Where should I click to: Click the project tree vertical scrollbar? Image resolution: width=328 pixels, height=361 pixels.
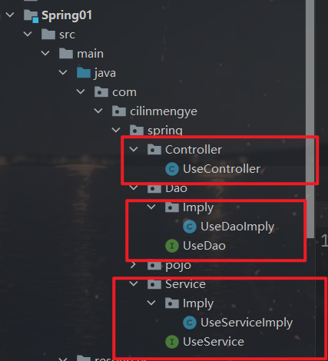[x=310, y=118]
